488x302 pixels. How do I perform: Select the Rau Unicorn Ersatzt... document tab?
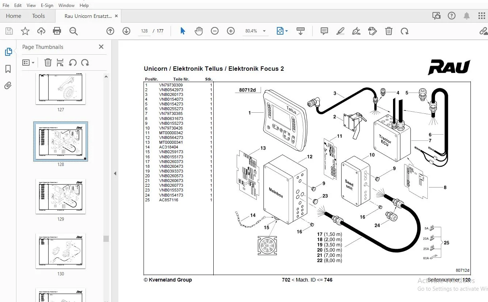[x=88, y=16]
